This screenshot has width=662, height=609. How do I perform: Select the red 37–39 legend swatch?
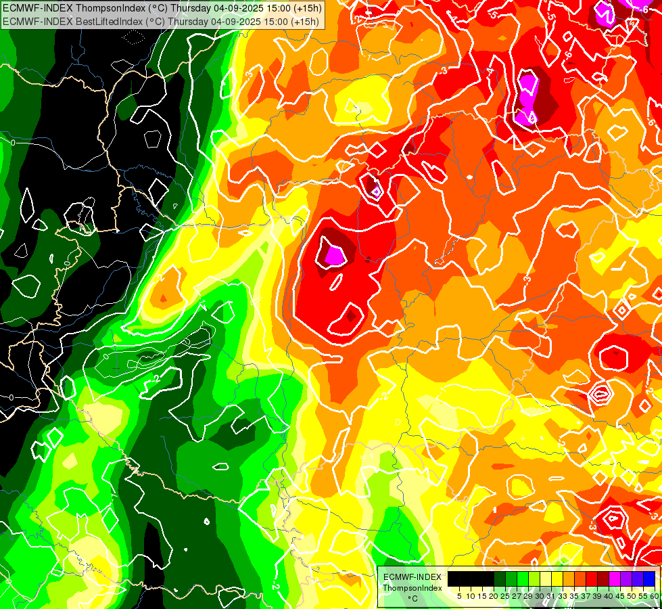(x=592, y=579)
